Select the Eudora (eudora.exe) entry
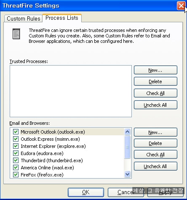This screenshot has width=187, height=200. (x=42, y=153)
